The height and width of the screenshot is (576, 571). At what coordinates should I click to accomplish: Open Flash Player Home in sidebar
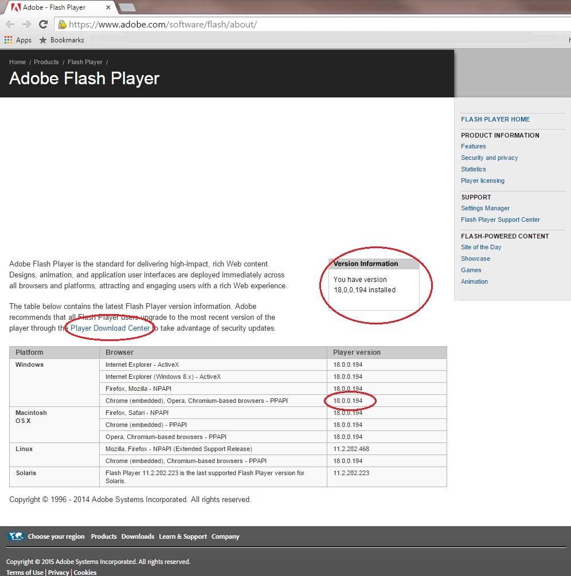pos(495,119)
